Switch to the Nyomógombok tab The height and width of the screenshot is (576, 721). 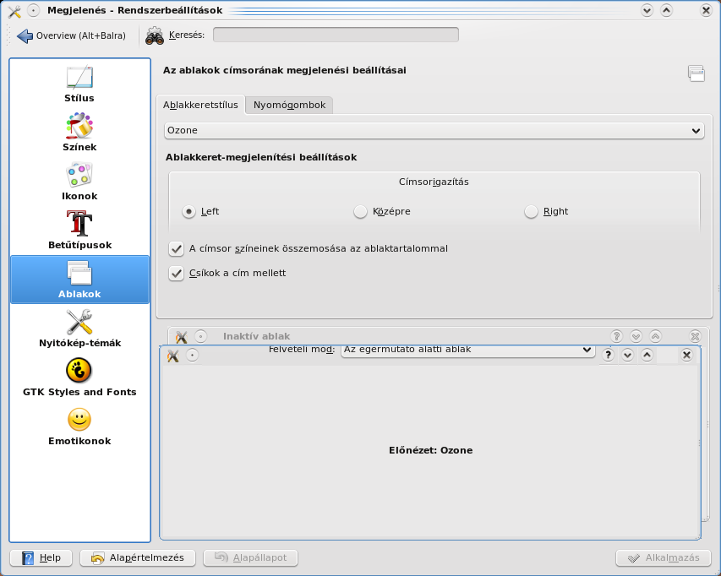click(x=289, y=105)
